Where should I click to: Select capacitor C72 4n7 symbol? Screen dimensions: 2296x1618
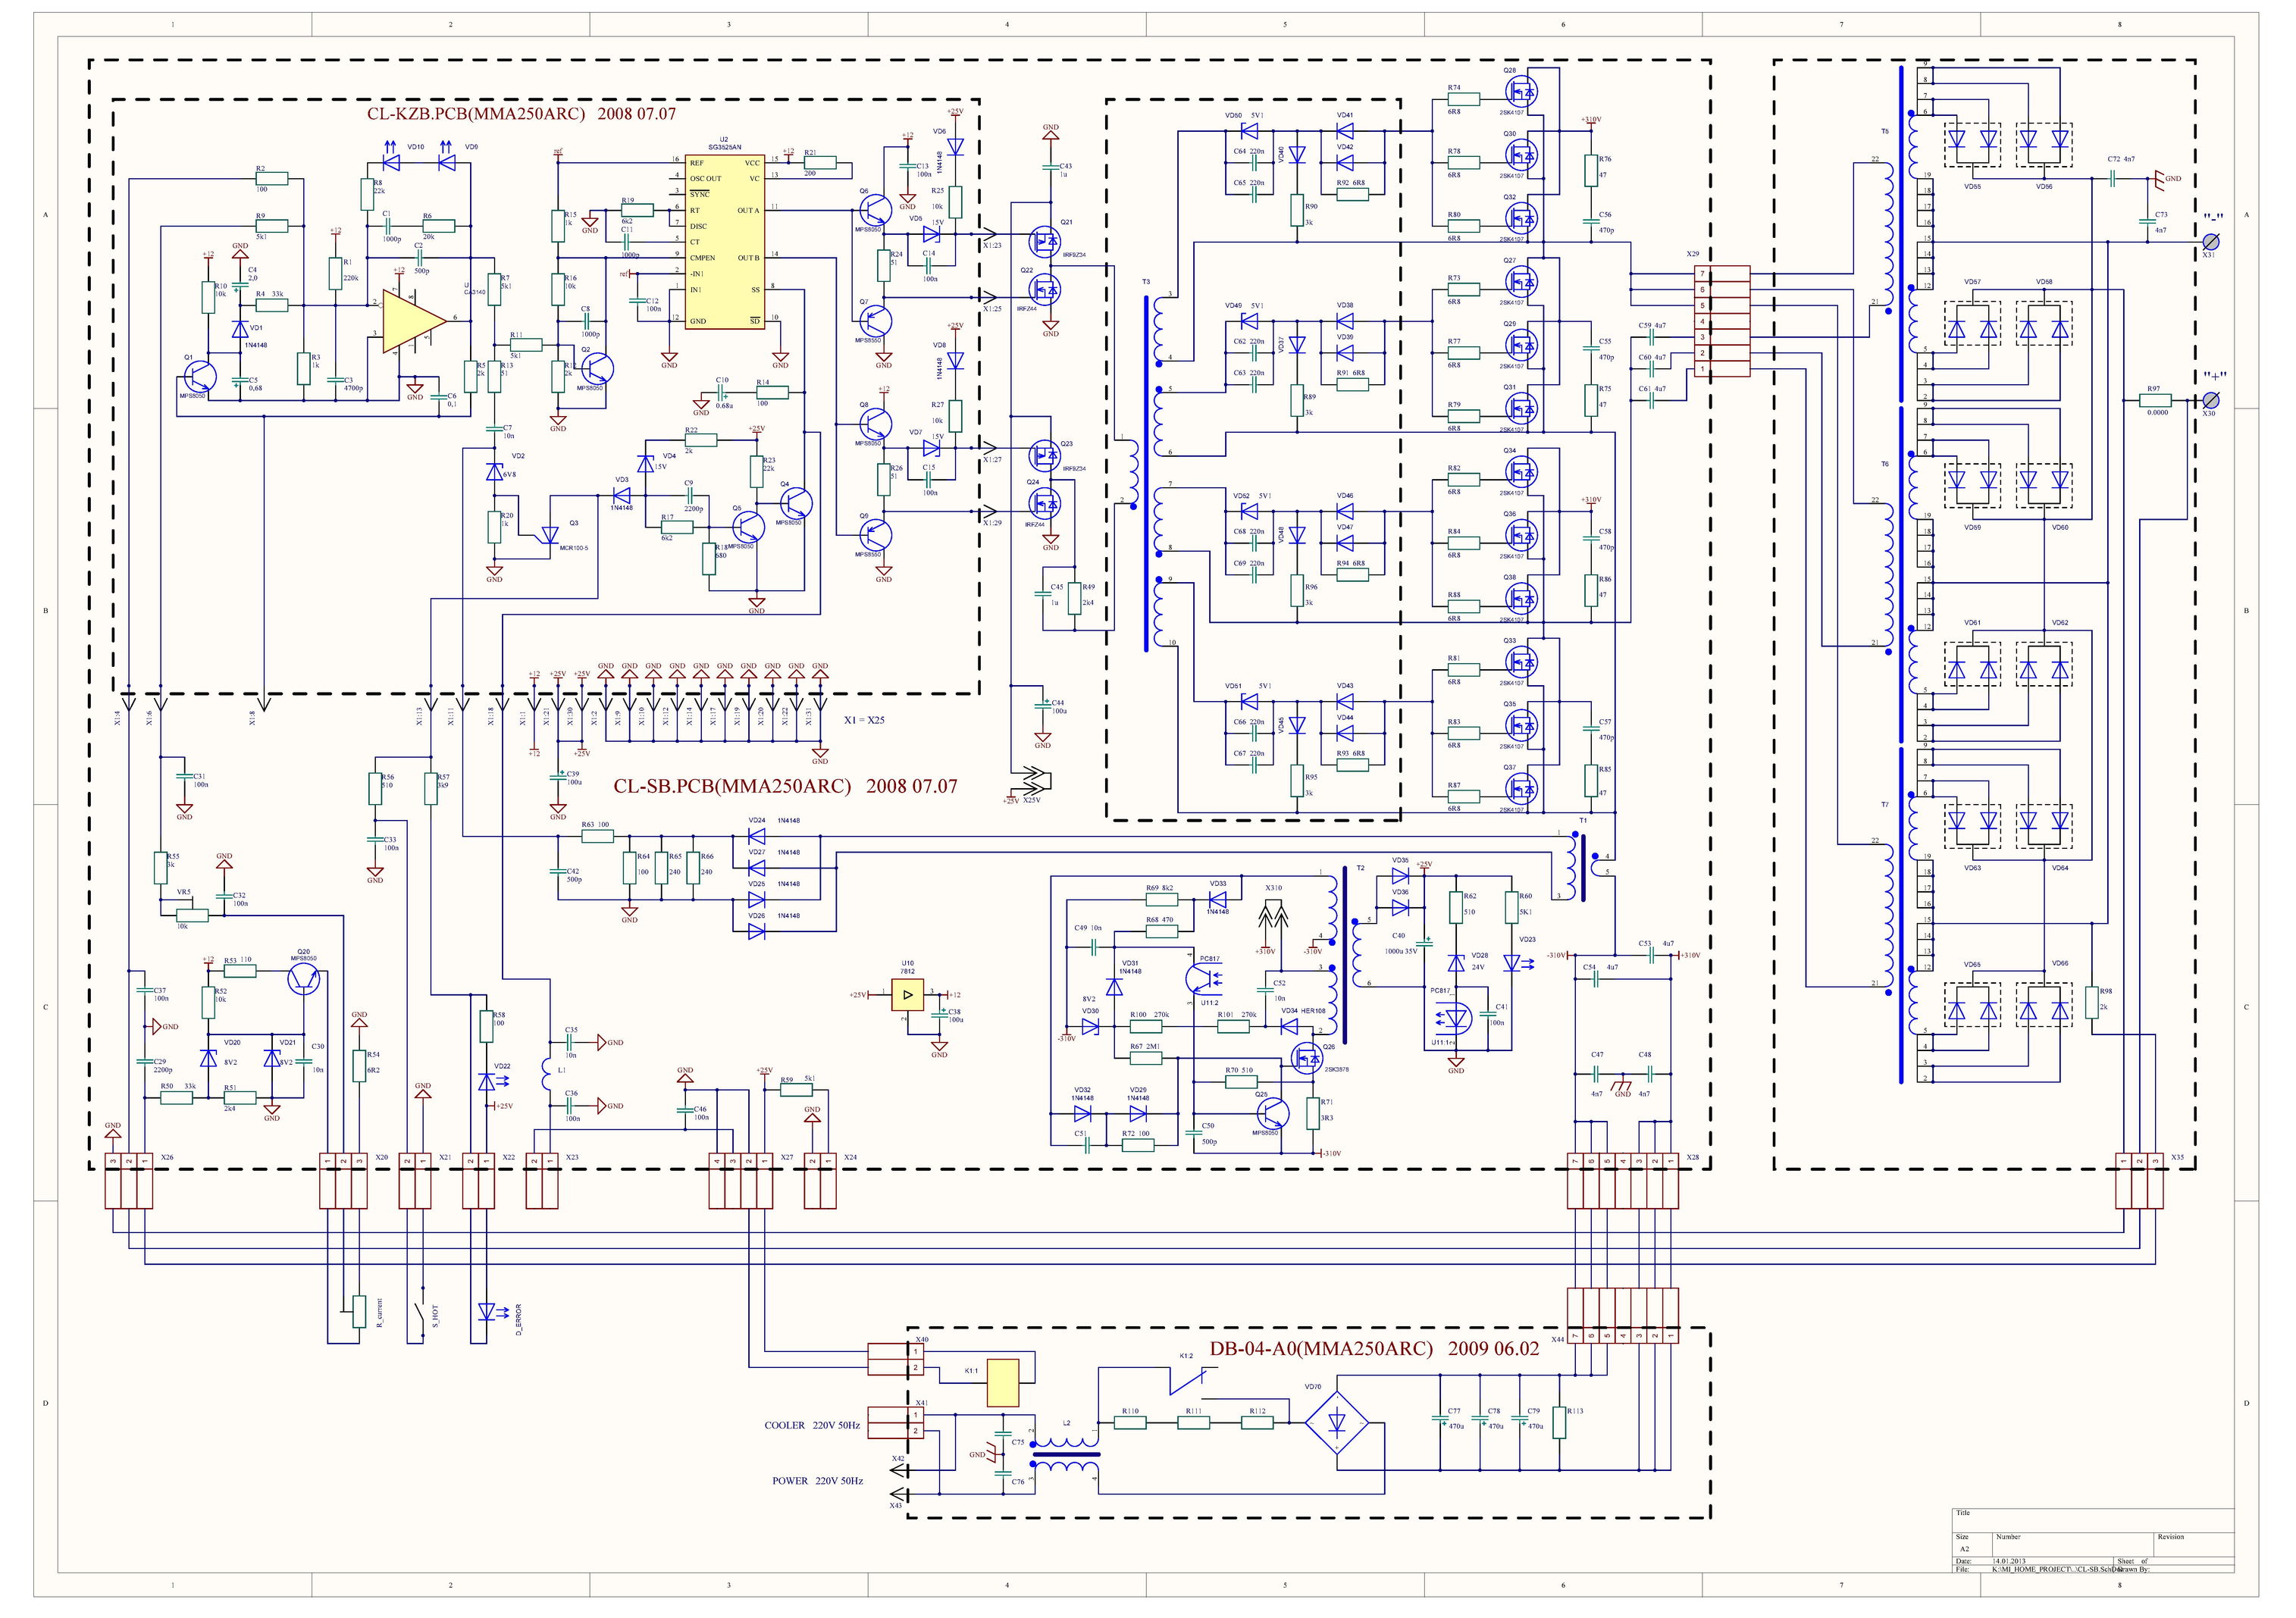(x=2112, y=178)
